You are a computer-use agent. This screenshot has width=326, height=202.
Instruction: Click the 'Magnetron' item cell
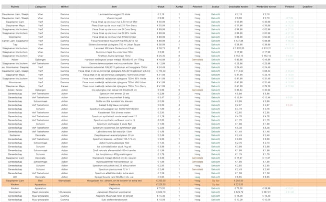point(114,188)
